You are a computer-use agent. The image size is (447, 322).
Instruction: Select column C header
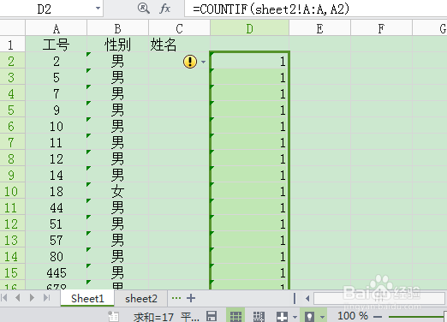click(179, 28)
